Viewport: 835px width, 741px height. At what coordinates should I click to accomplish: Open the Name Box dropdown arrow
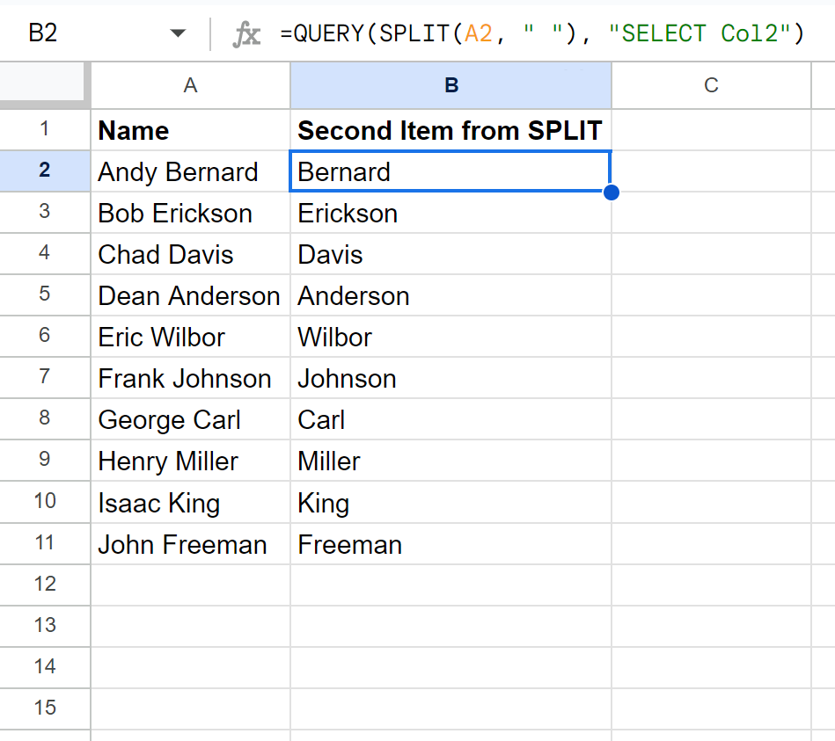point(179,34)
